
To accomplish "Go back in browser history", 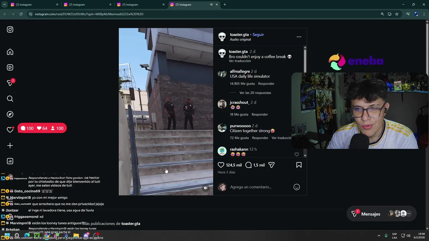I will [x=5, y=14].
